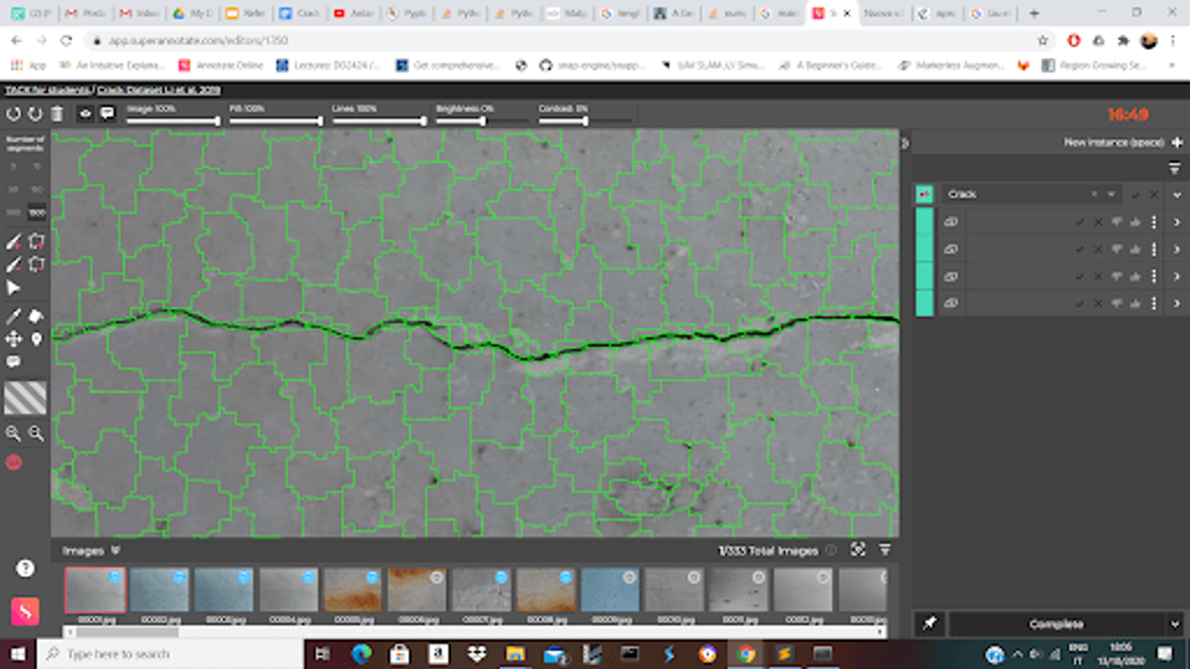Click the browser address bar
The image size is (1190, 669).
pos(561,40)
